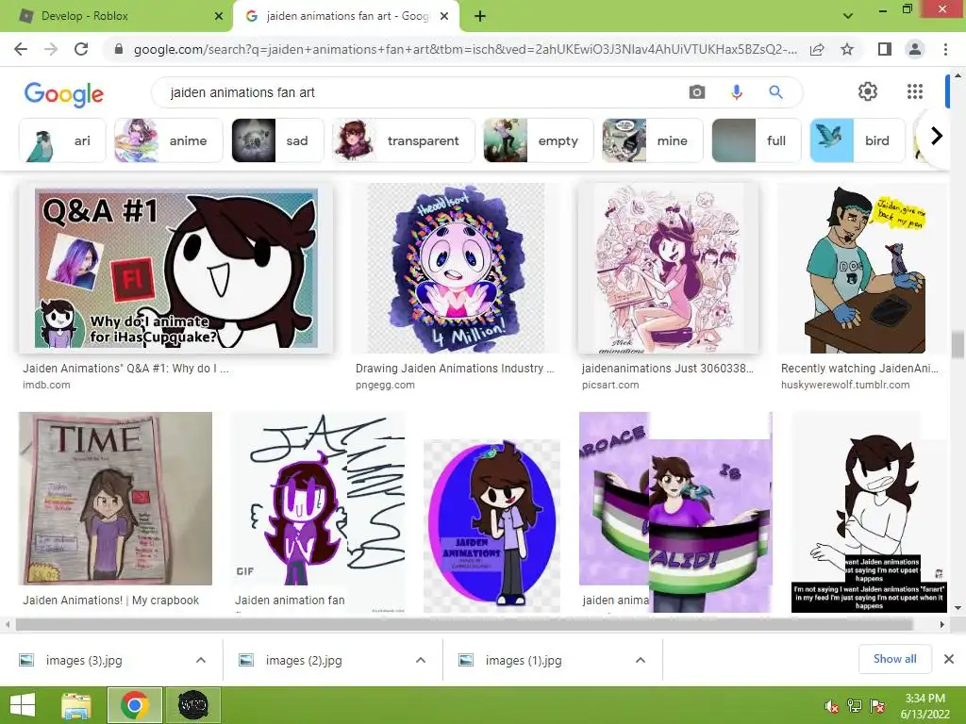The width and height of the screenshot is (966, 724).
Task: Share this page via share icon
Action: tap(817, 49)
